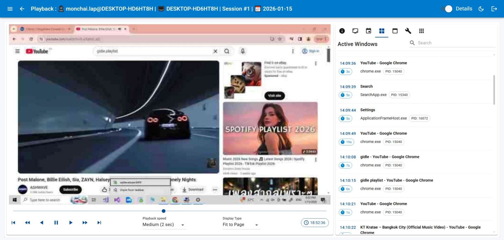
Task: Select the Active Windows grid icon
Action: pyautogui.click(x=381, y=31)
